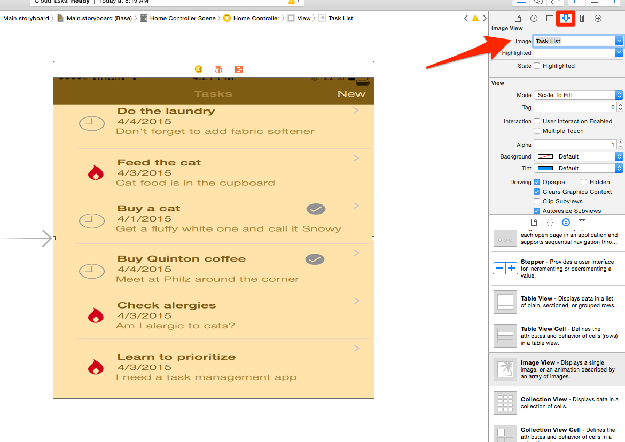Select the Table View library entry text
This screenshot has height=442, width=625.
[x=568, y=302]
